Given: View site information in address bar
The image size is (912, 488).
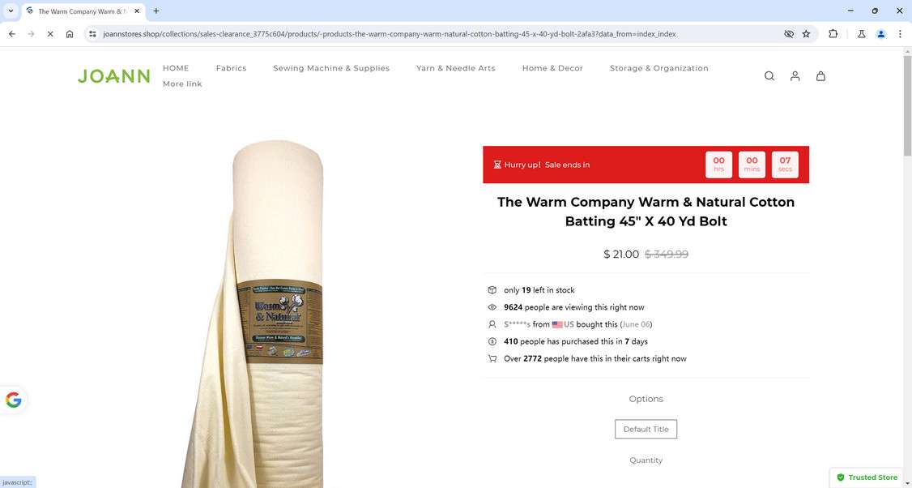Looking at the screenshot, I should pos(92,34).
